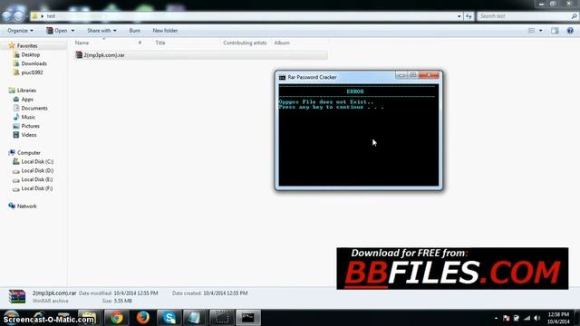Click the volume speaker tray icon
The height and width of the screenshot is (326, 580).
coord(537,318)
